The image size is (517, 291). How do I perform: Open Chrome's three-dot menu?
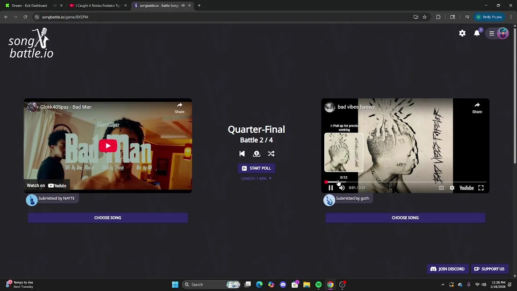[511, 17]
